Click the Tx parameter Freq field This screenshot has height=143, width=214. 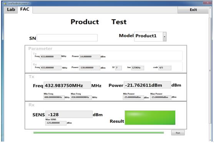point(50,57)
